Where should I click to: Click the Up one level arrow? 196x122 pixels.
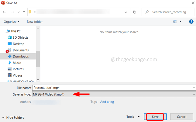click(24, 12)
